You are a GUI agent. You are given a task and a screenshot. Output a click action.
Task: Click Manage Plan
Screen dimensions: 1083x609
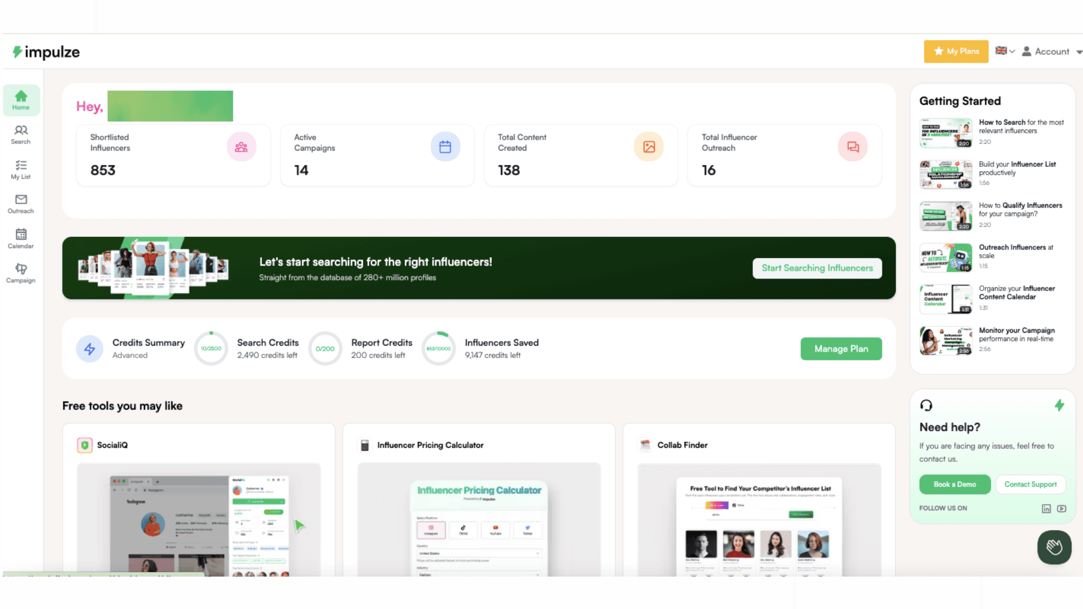point(841,348)
